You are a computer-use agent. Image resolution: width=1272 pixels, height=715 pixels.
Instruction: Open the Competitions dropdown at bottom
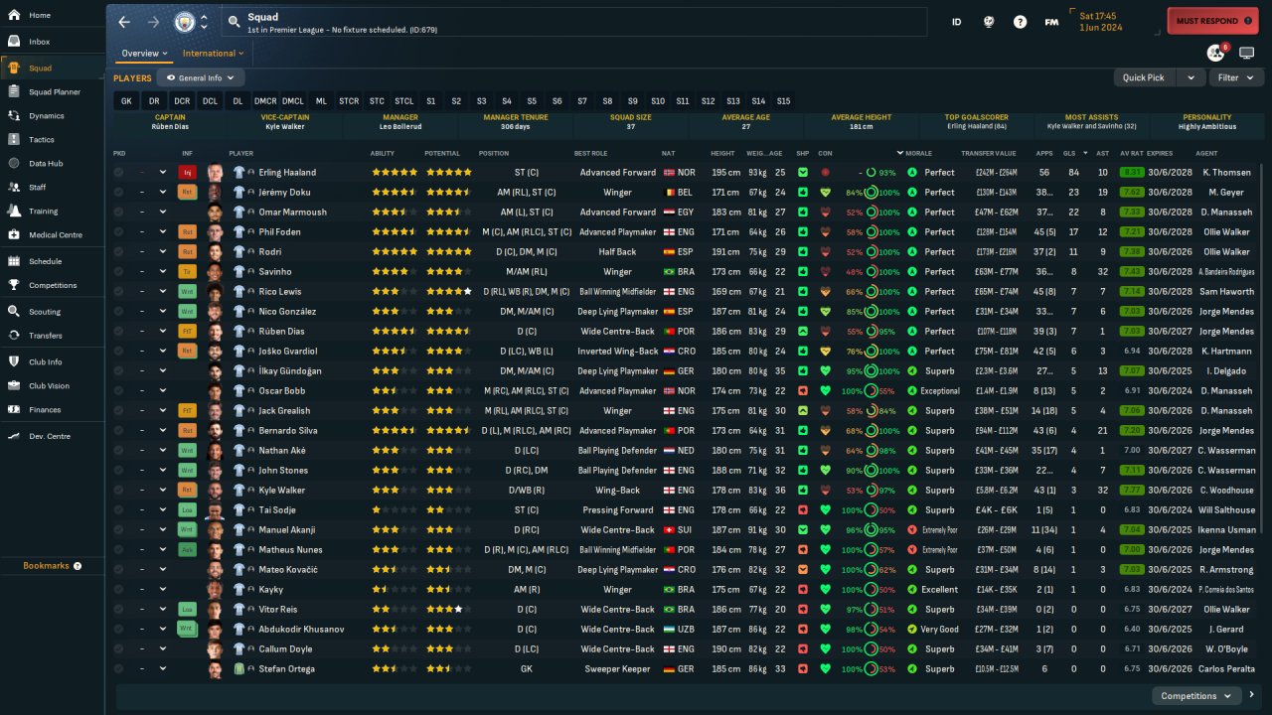point(1197,696)
